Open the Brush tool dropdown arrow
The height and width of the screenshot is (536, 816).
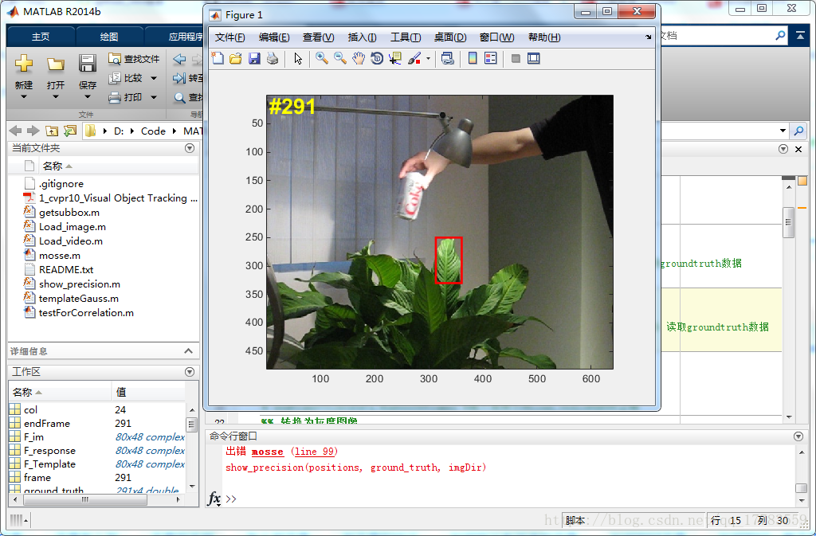[428, 58]
